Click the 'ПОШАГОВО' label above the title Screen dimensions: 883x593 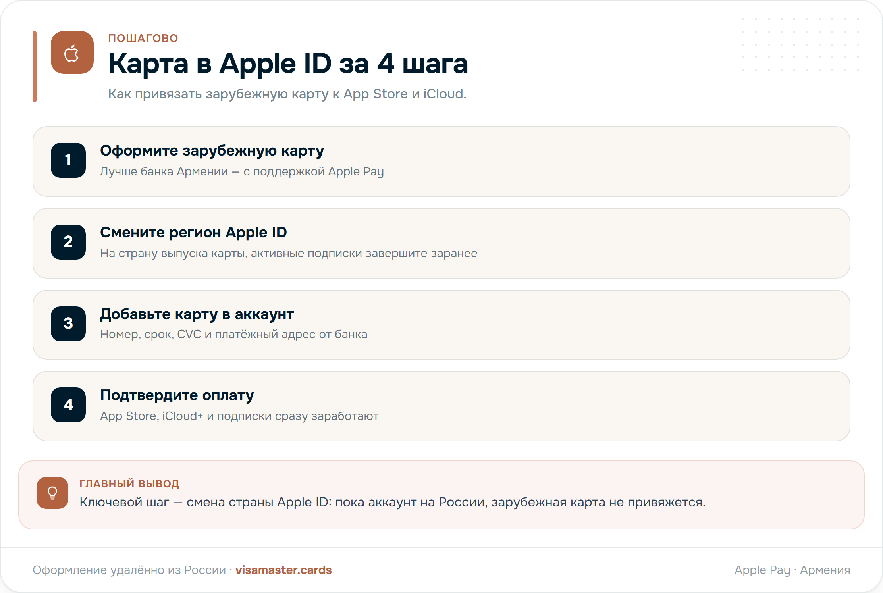coord(143,38)
